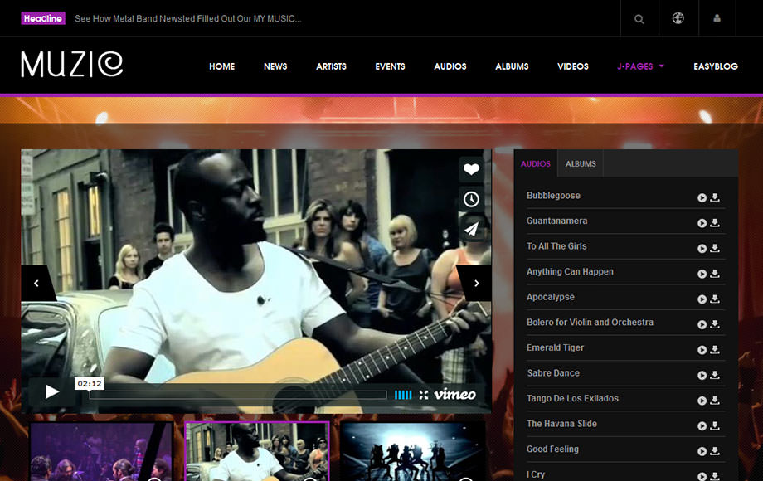Viewport: 763px width, 481px height.
Task: Share video via paper plane icon
Action: click(x=471, y=229)
